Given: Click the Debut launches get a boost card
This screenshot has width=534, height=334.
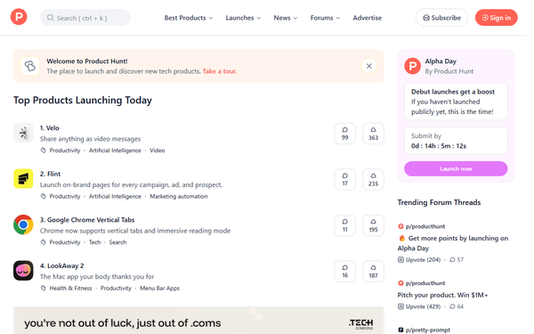Looking at the screenshot, I should (456, 102).
